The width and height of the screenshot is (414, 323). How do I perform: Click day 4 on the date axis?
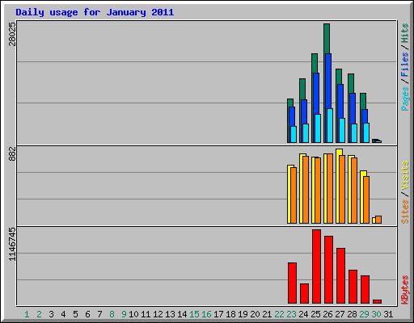point(63,314)
